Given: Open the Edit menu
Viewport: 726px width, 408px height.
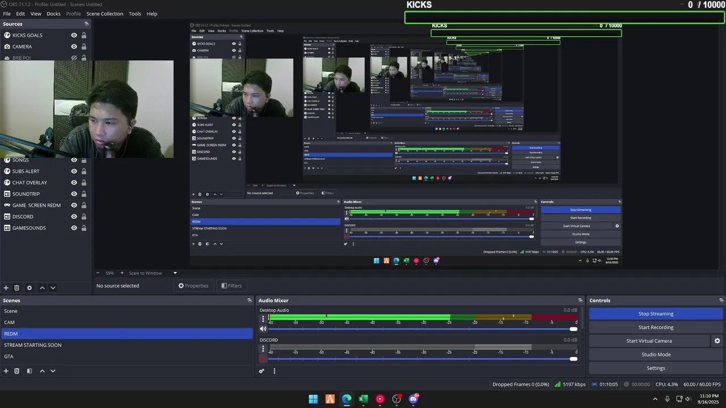Looking at the screenshot, I should 20,14.
